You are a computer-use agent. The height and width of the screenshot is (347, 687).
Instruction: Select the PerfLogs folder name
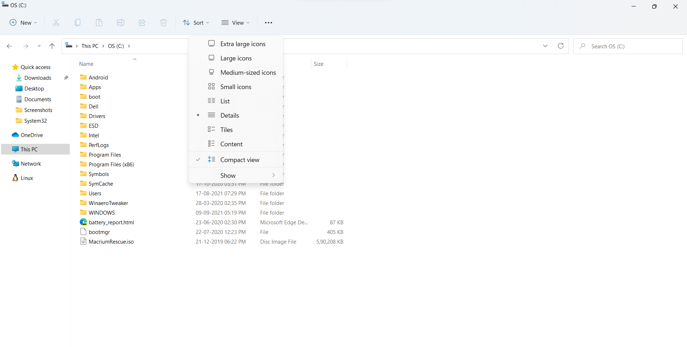(x=99, y=145)
